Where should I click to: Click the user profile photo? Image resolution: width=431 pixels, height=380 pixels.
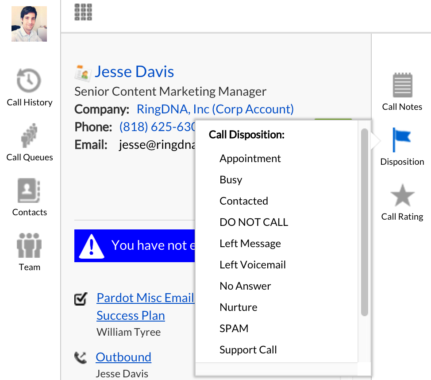point(29,23)
